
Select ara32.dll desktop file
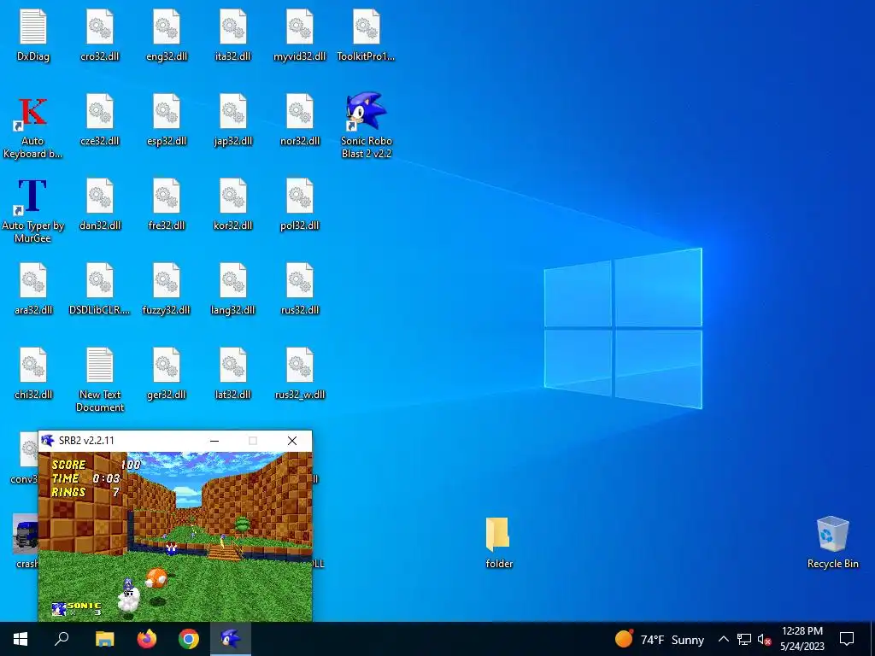[33, 289]
